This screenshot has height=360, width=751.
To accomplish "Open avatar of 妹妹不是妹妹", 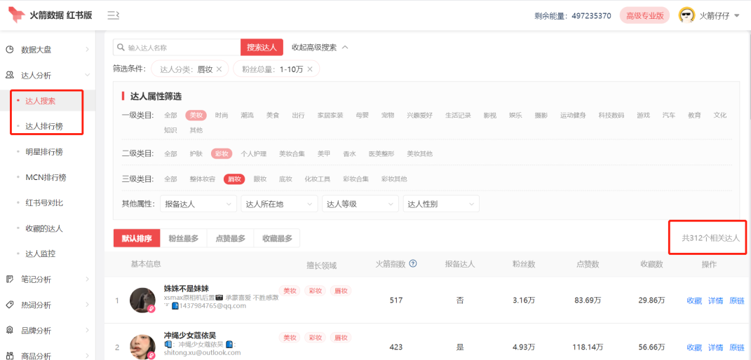I will pyautogui.click(x=143, y=300).
